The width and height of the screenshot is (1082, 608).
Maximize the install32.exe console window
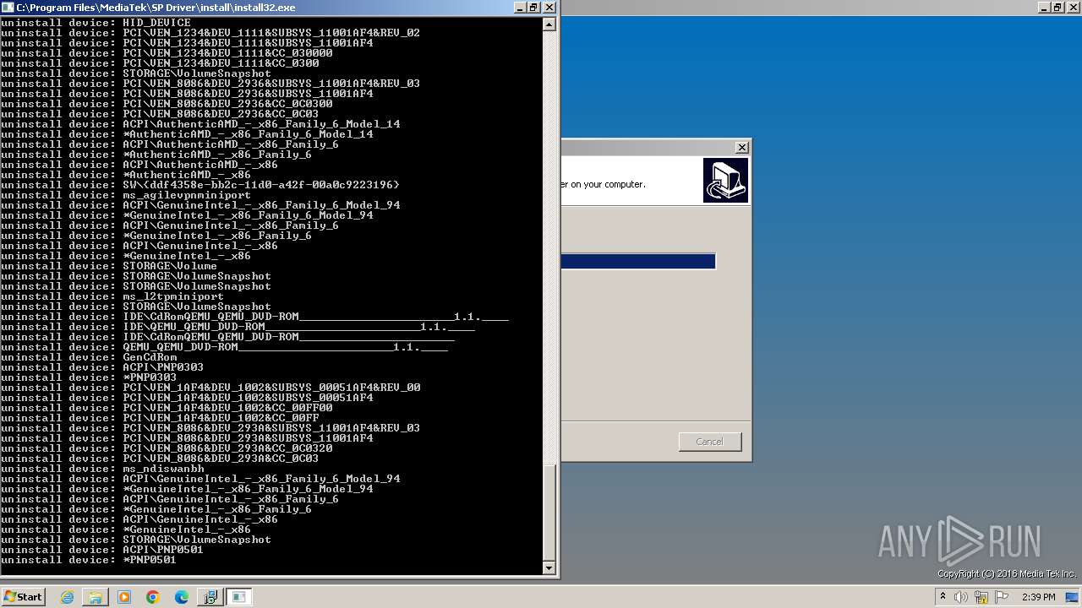(x=533, y=7)
